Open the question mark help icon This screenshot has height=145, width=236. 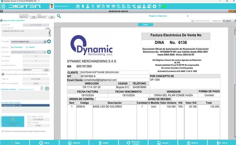tap(159, 6)
